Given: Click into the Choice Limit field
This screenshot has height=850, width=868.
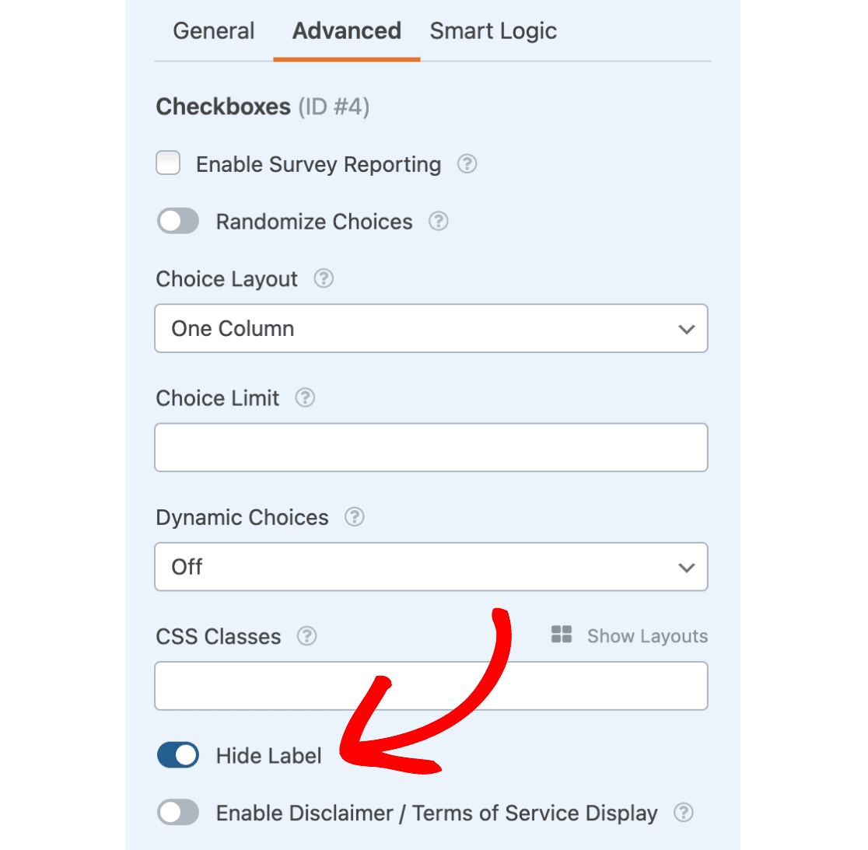Looking at the screenshot, I should point(431,447).
